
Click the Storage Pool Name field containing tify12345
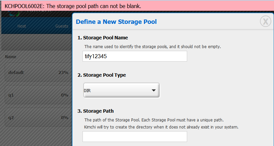[134, 57]
